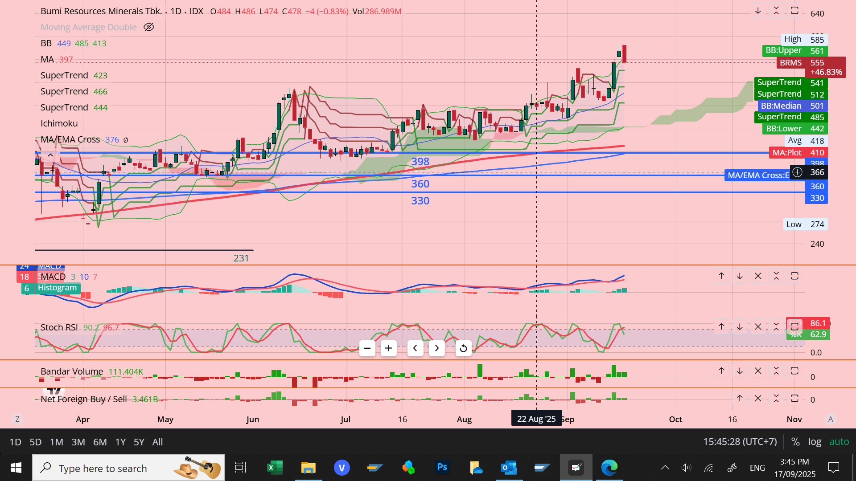Collapse the MACD pane

pos(776,276)
